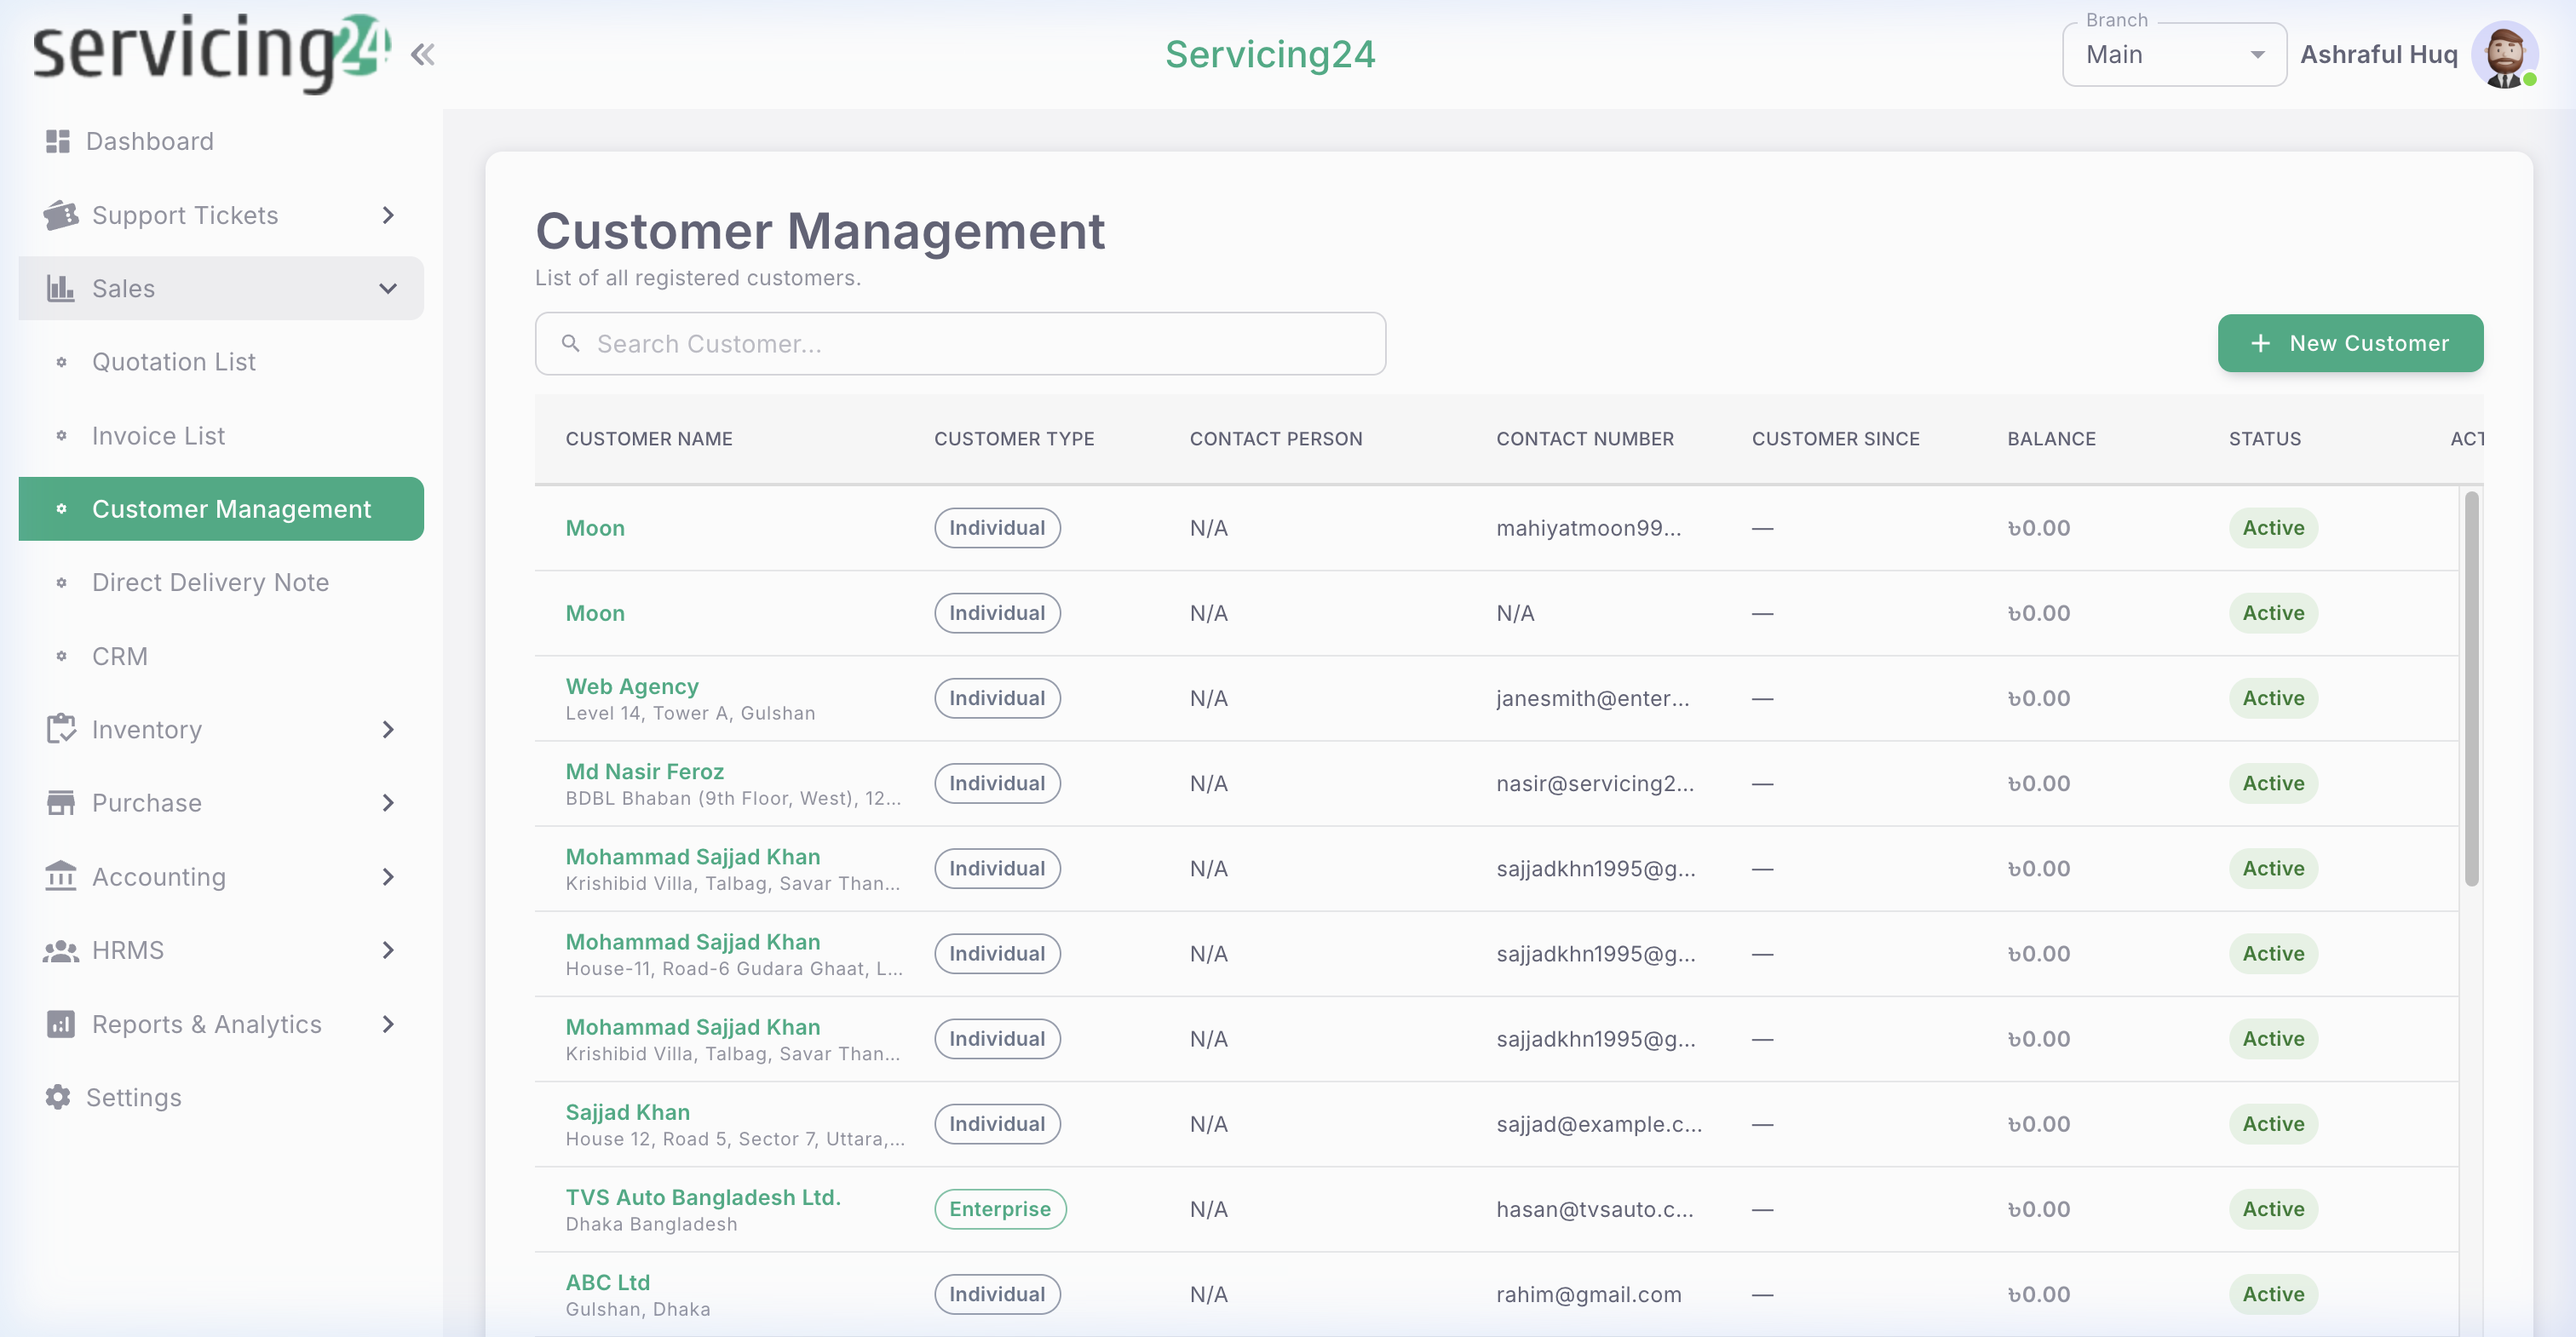Expand the Purchase submenu chevron
This screenshot has width=2576, height=1337.
coord(388,803)
